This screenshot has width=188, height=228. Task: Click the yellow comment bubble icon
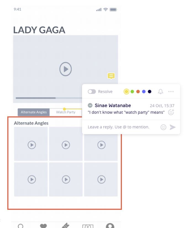[111, 76]
